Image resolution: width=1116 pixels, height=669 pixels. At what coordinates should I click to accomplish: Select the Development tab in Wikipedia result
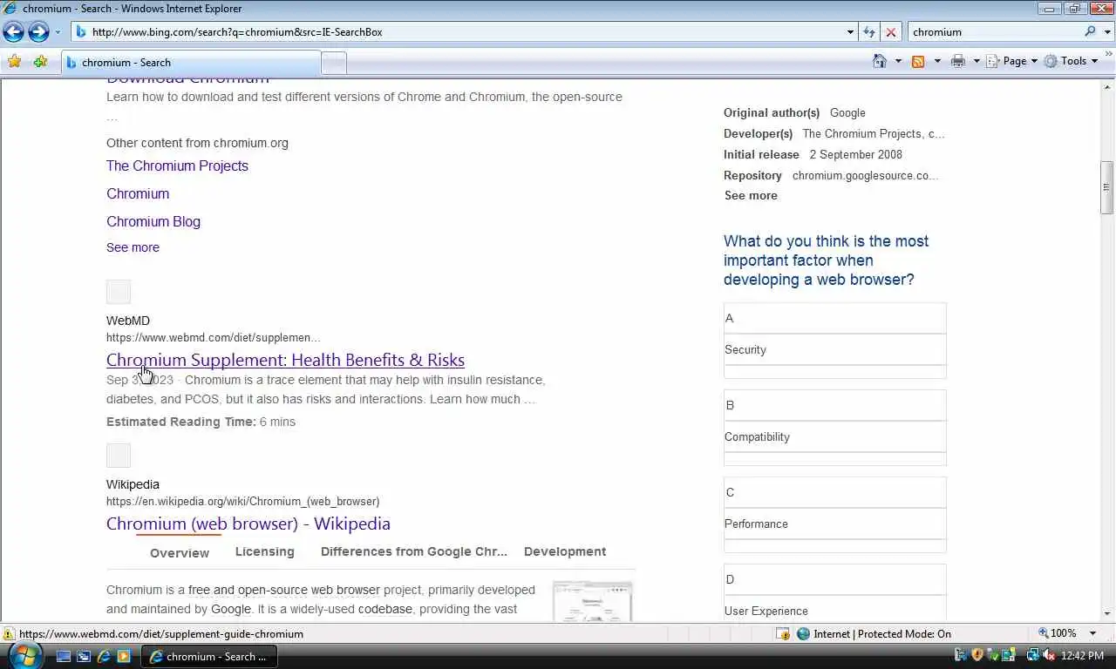[565, 551]
